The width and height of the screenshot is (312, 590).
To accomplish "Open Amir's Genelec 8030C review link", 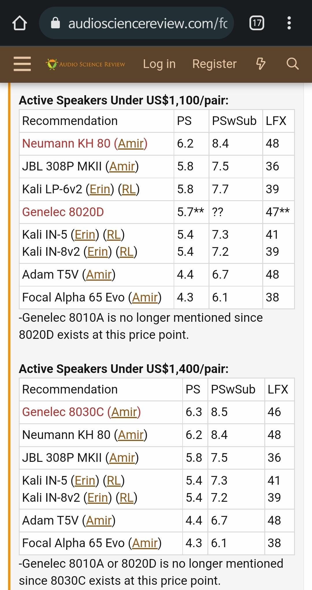I will pos(124,412).
